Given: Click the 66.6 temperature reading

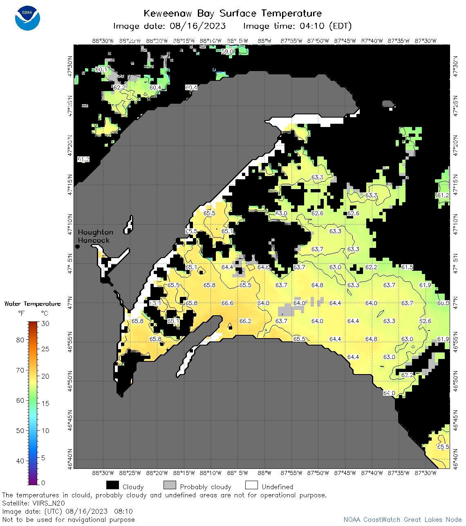Looking at the screenshot, I should [x=227, y=303].
